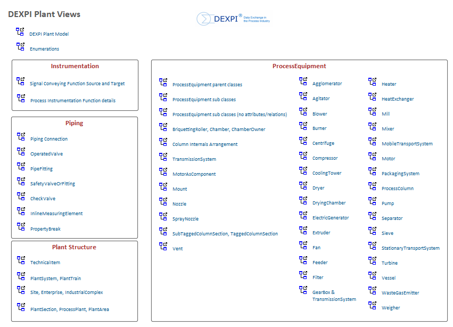Screen dimensions: 453x327
Task: Select the StationaryTransportSystem link
Action: [410, 248]
